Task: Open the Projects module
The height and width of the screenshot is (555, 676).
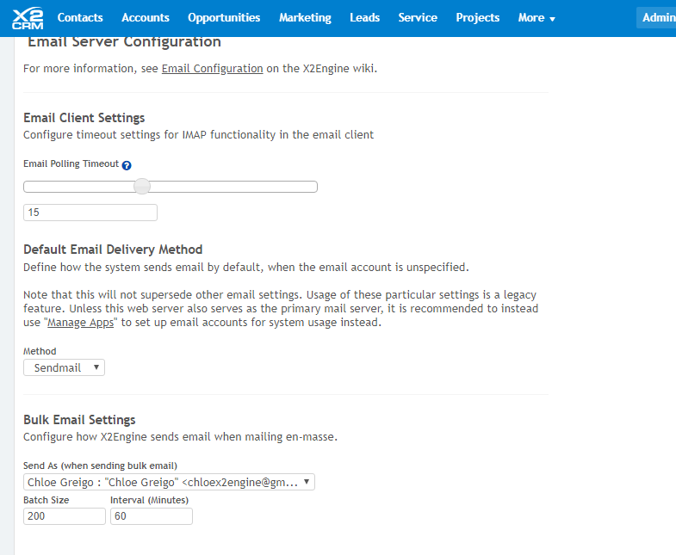Action: pos(478,18)
